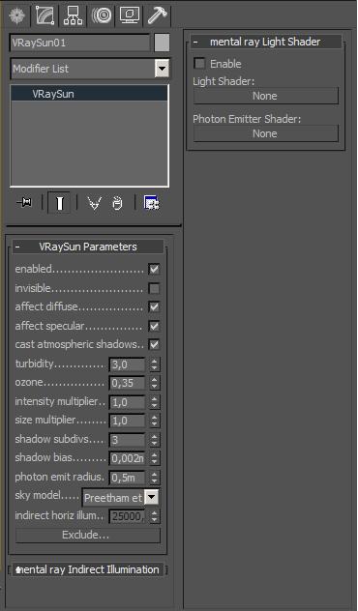The height and width of the screenshot is (611, 358).
Task: Open the Create panel tab
Action: click(16, 16)
